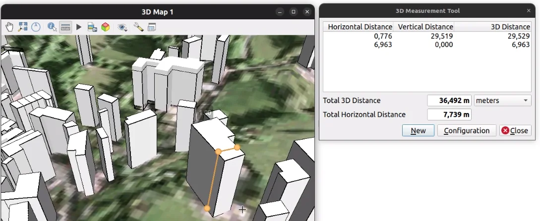Viewport: 540px width, 221px height.
Task: Toggle on-screen navigation compass icon
Action: [36, 27]
